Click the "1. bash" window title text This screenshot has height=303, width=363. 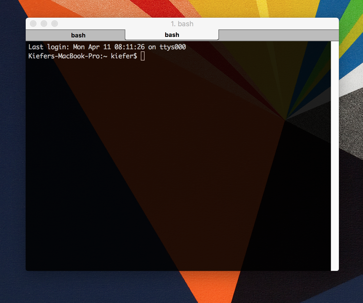(182, 24)
